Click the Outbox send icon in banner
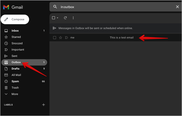This screenshot has height=116, width=182. 54,28
